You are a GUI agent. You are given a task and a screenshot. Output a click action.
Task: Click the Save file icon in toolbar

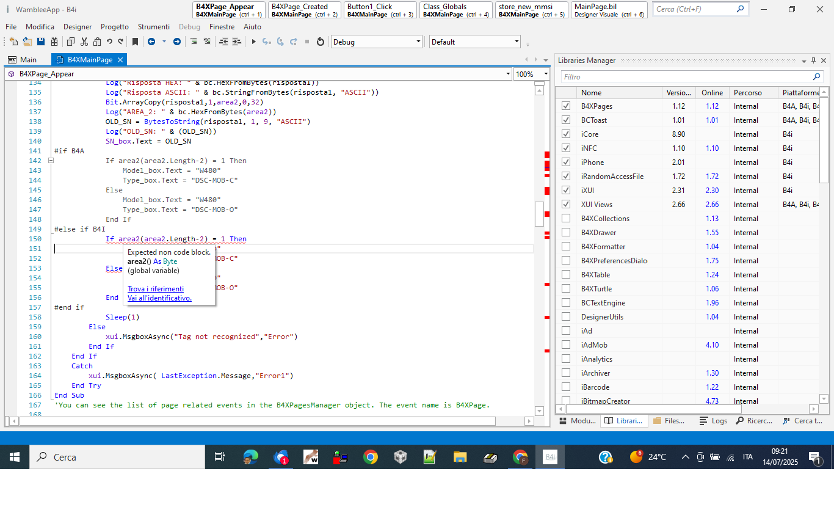point(41,42)
